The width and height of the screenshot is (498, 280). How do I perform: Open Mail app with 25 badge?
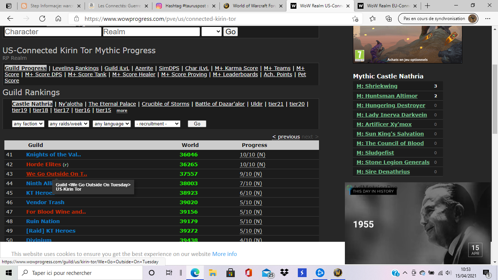pyautogui.click(x=268, y=273)
